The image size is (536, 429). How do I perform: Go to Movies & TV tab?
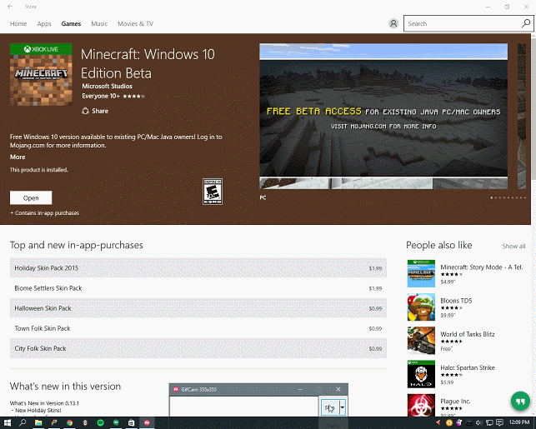tap(135, 24)
